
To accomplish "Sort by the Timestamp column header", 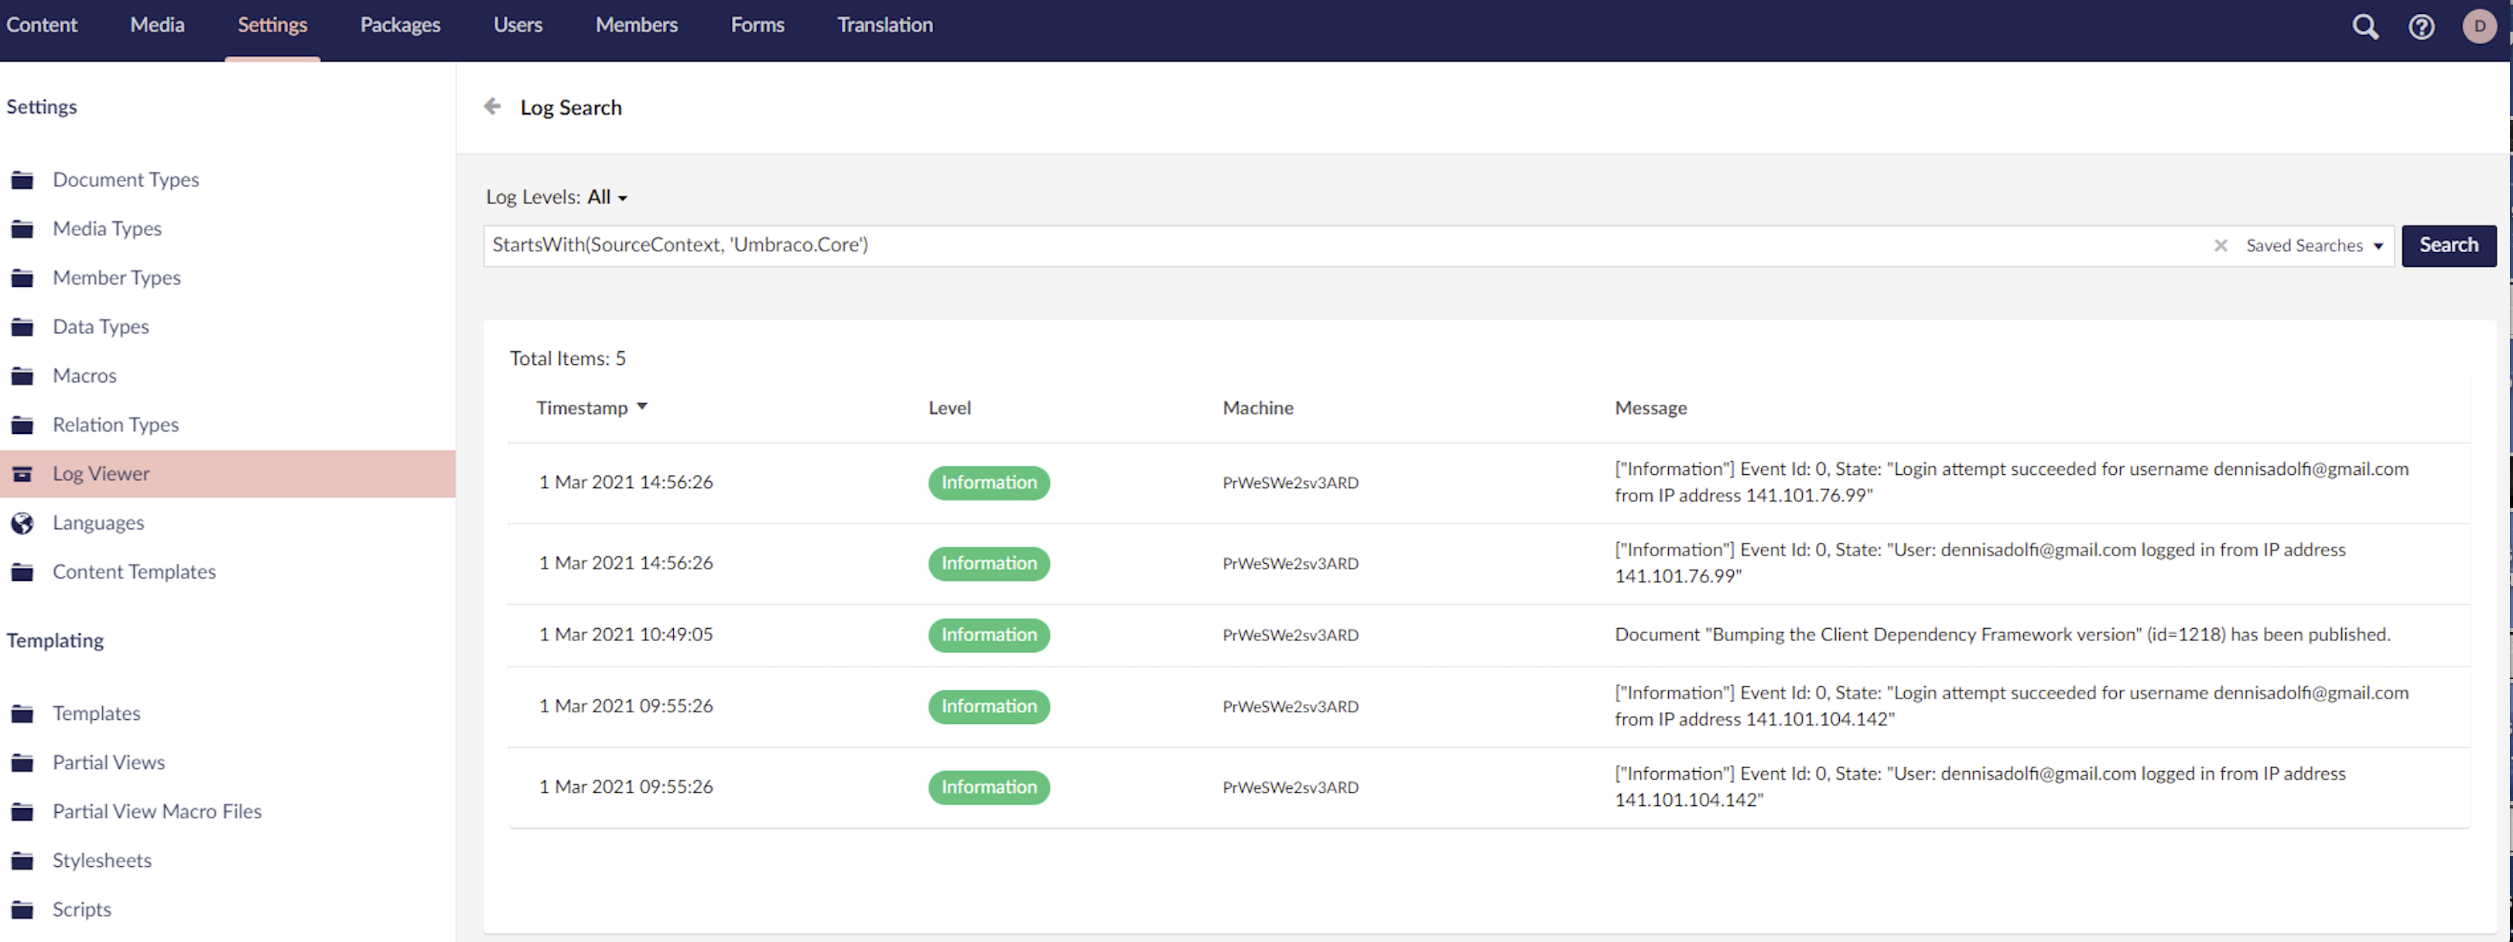I will click(x=591, y=408).
